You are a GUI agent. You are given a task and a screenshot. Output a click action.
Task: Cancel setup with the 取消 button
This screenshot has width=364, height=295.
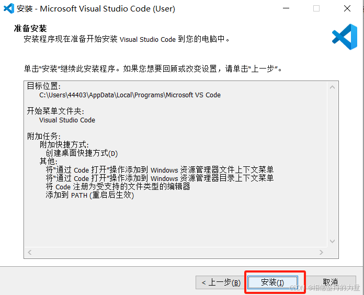pos(331,282)
